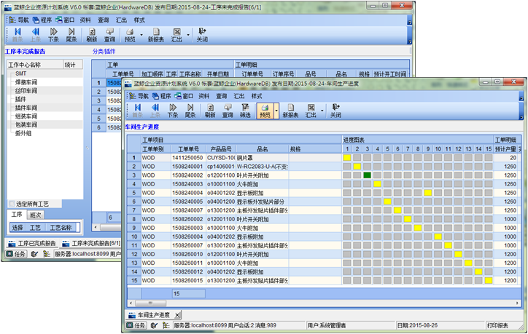Click 上条 (previous) icon in front window toolbar
This screenshot has height=334, width=528.
155,111
